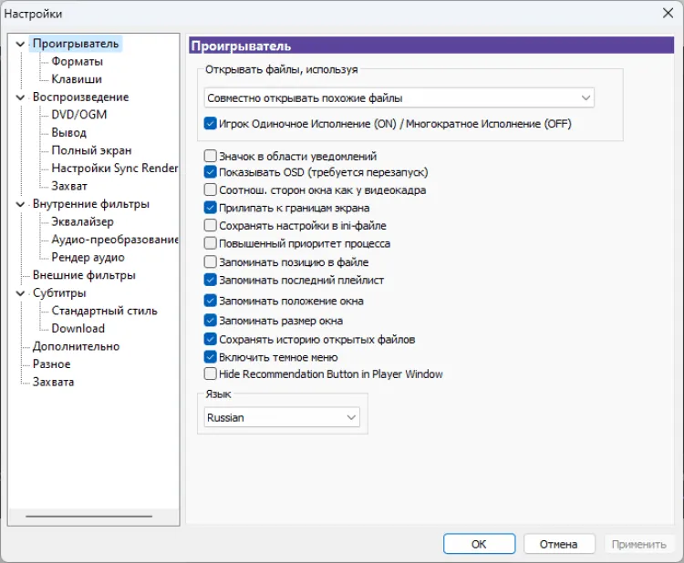The width and height of the screenshot is (684, 563).
Task: Enable 'Запоминать позицию в файле'
Action: [x=211, y=261]
